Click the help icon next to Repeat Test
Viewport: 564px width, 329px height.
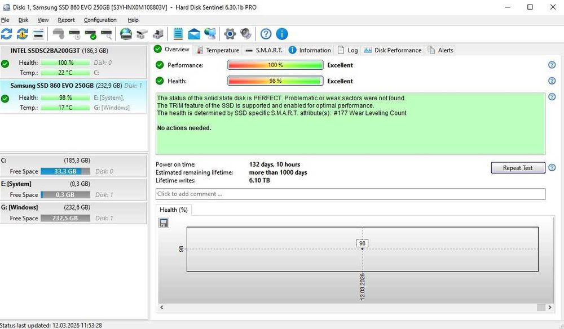552,168
